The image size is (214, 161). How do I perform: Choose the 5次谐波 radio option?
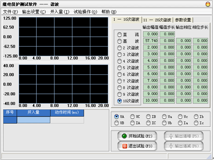[x=119, y=68]
